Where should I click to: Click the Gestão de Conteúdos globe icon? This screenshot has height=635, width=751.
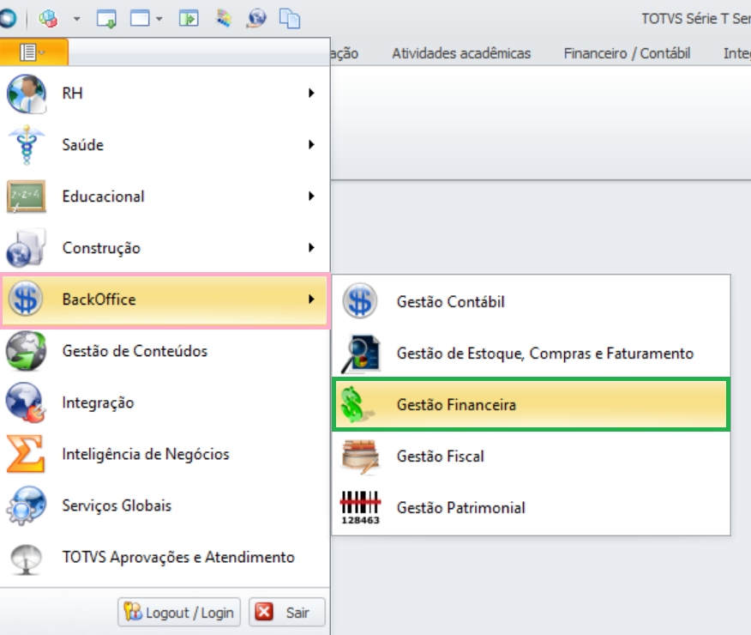(26, 351)
